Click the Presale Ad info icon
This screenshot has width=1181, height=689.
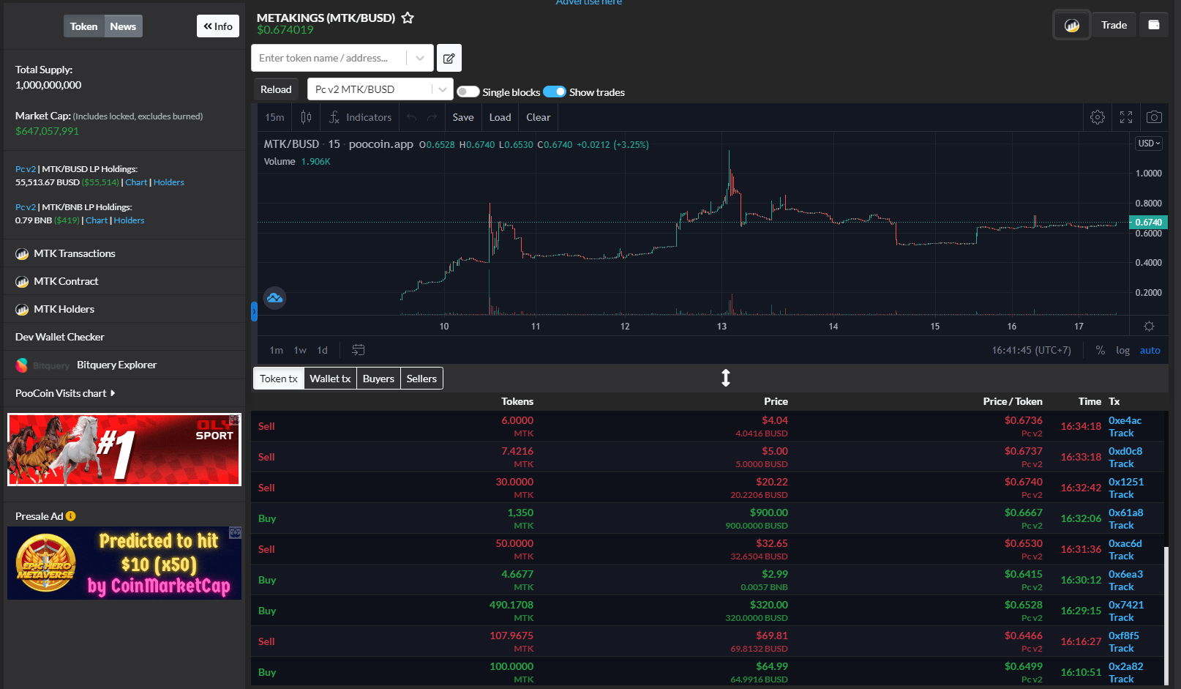click(x=71, y=516)
